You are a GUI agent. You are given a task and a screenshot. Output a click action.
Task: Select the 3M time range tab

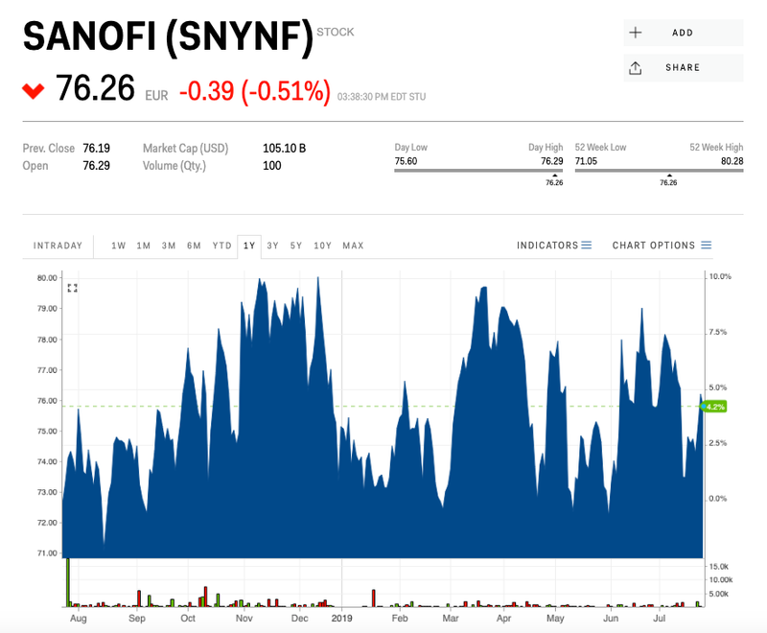point(169,246)
